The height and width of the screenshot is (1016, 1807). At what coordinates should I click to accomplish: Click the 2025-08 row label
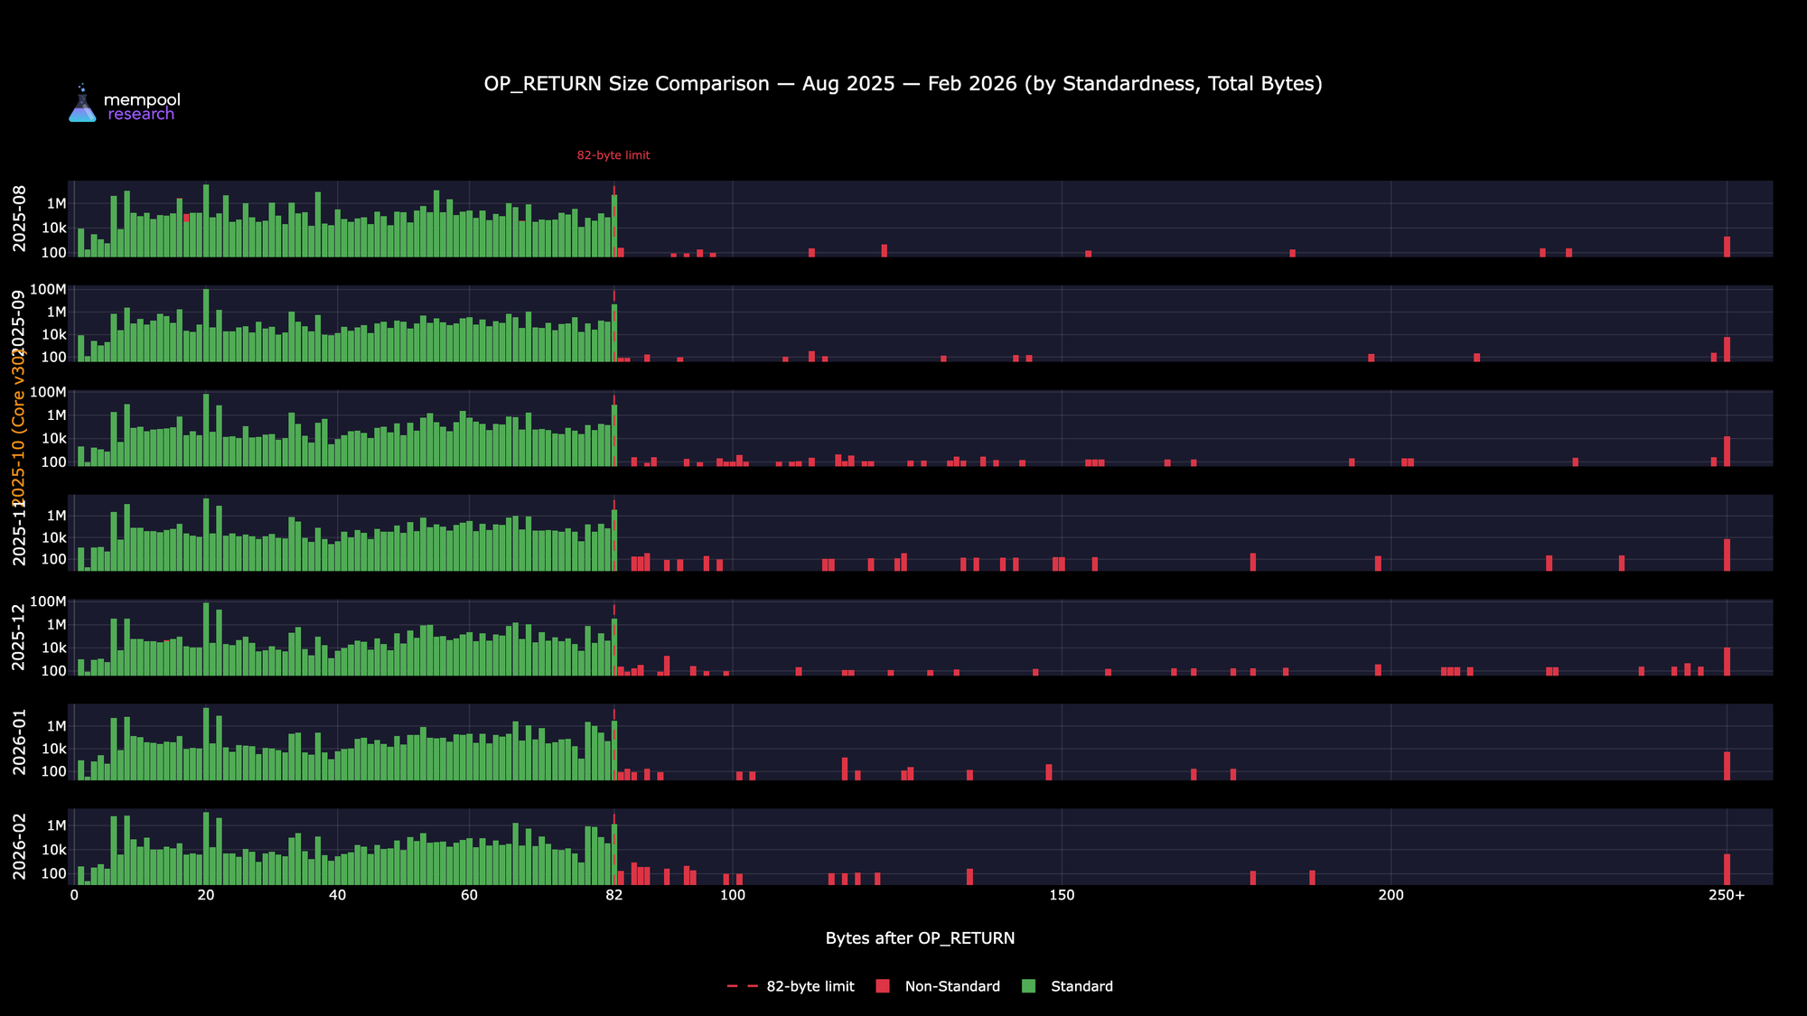click(x=20, y=219)
